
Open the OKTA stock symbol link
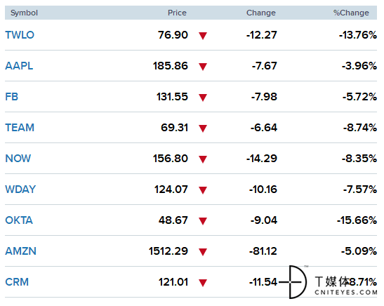(19, 220)
